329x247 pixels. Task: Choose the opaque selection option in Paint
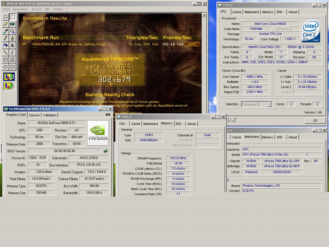click(x=9, y=77)
